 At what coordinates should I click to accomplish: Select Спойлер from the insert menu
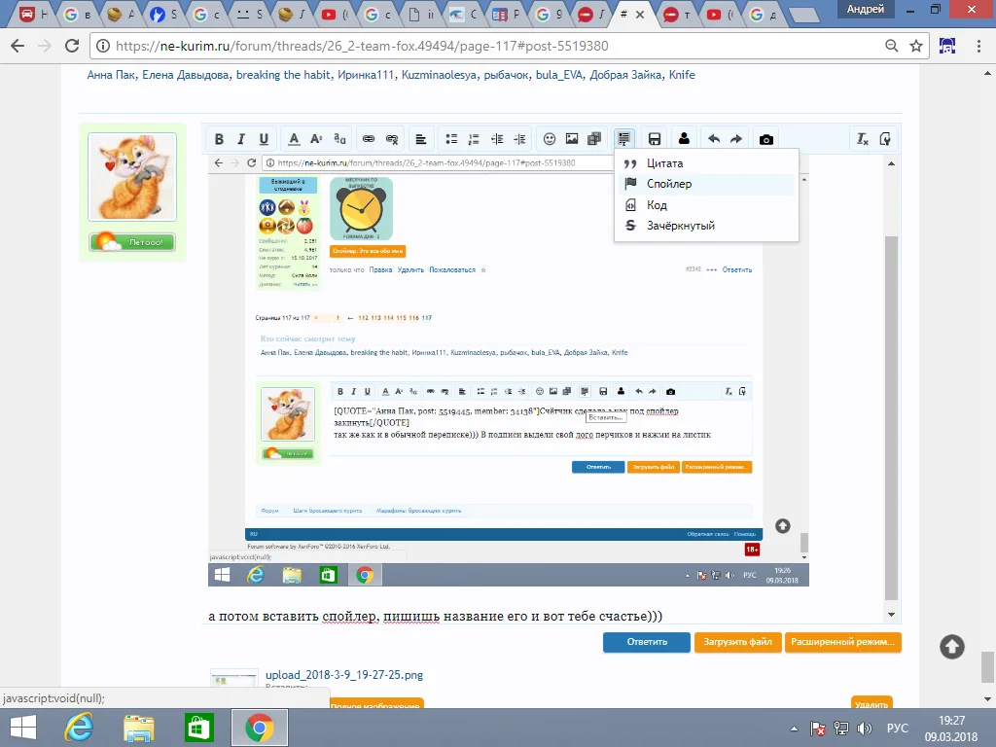(706, 184)
